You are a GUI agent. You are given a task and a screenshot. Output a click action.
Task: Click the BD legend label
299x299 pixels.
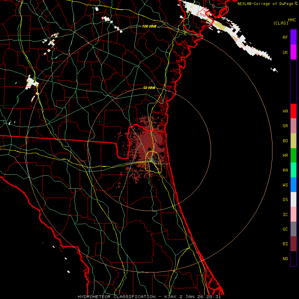285,141
